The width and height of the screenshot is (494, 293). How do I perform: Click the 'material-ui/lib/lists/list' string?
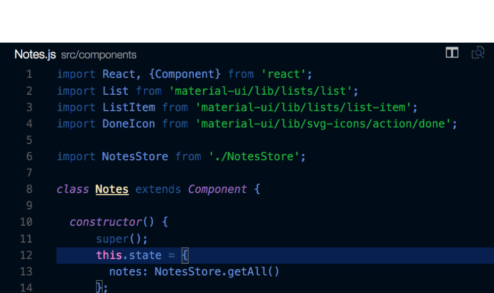[x=260, y=91]
